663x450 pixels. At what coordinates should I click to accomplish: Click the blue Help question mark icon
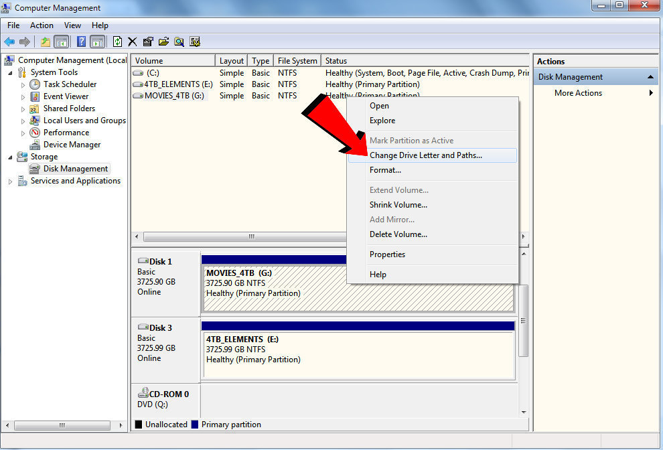82,42
